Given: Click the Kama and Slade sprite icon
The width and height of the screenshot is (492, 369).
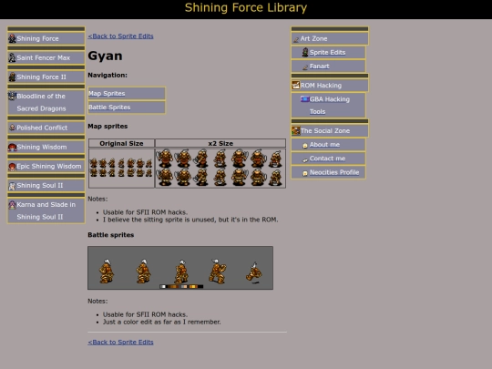Looking at the screenshot, I should [x=12, y=205].
